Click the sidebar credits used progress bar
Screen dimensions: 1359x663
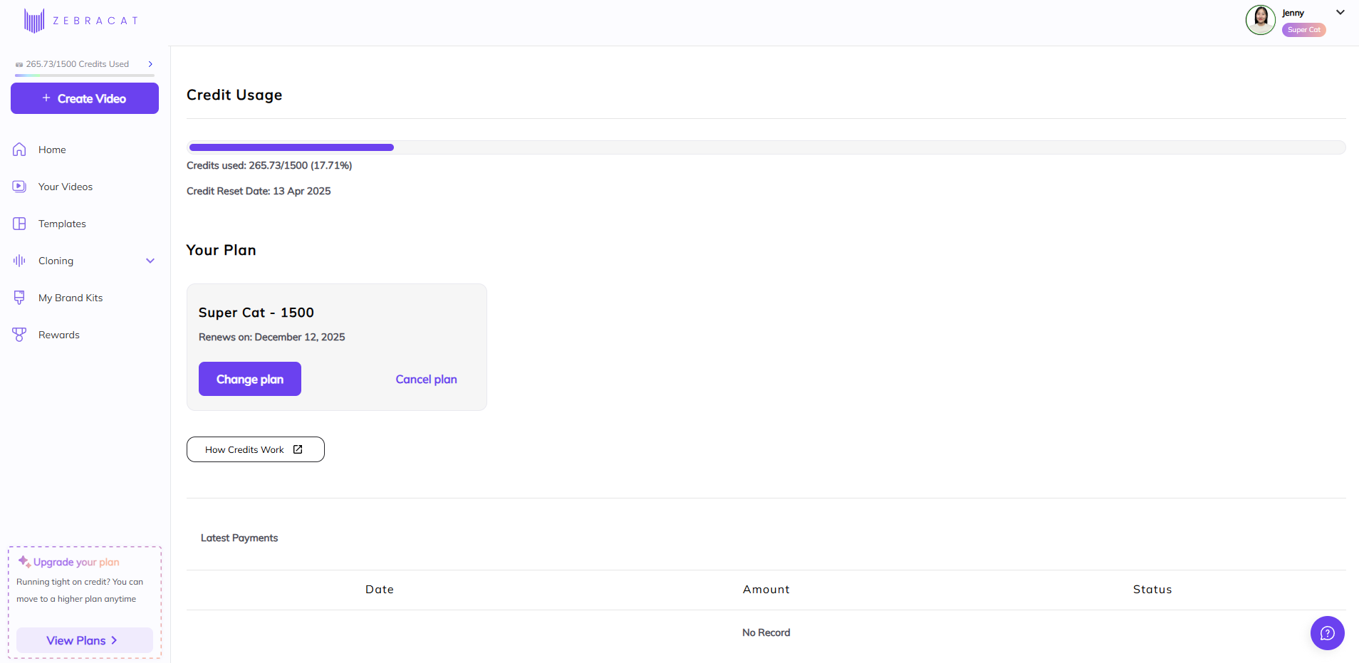[85, 75]
